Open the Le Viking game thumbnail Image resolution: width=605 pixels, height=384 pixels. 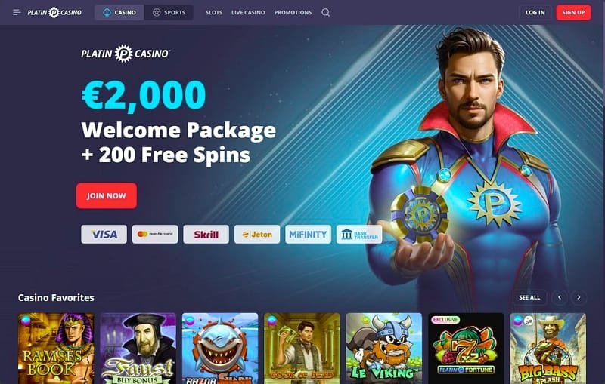(384, 349)
